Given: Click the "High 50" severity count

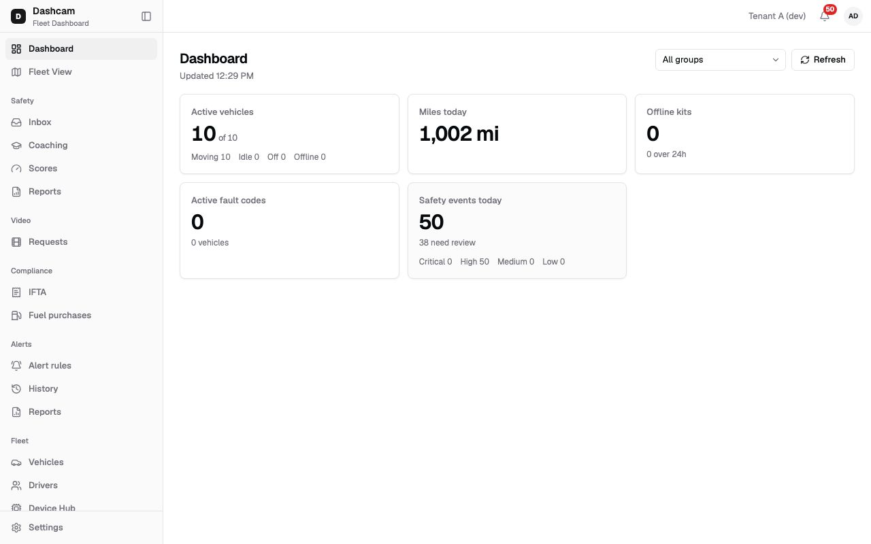Looking at the screenshot, I should (x=475, y=262).
